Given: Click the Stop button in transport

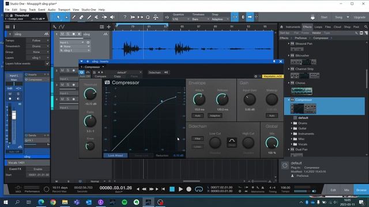Looking at the screenshot, I should point(172,189).
